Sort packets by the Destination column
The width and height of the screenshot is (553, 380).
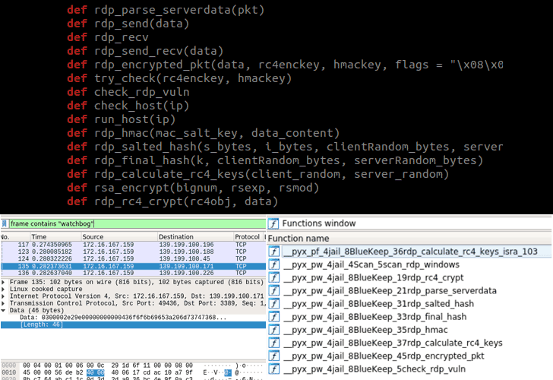[x=195, y=237]
